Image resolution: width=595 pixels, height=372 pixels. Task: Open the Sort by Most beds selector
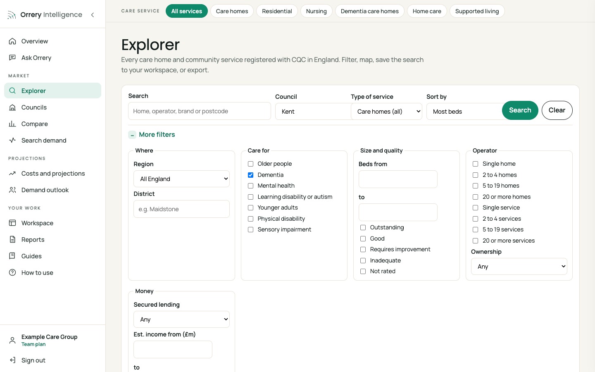point(464,112)
